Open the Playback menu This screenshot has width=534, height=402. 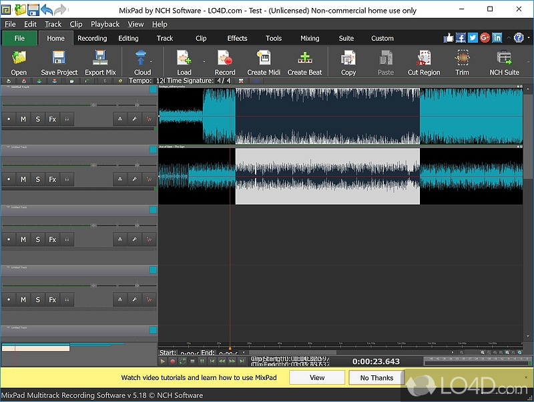105,24
